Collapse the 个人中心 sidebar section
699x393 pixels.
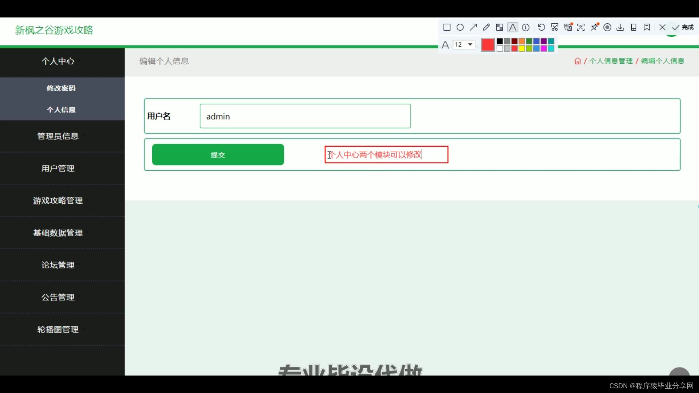tap(58, 61)
